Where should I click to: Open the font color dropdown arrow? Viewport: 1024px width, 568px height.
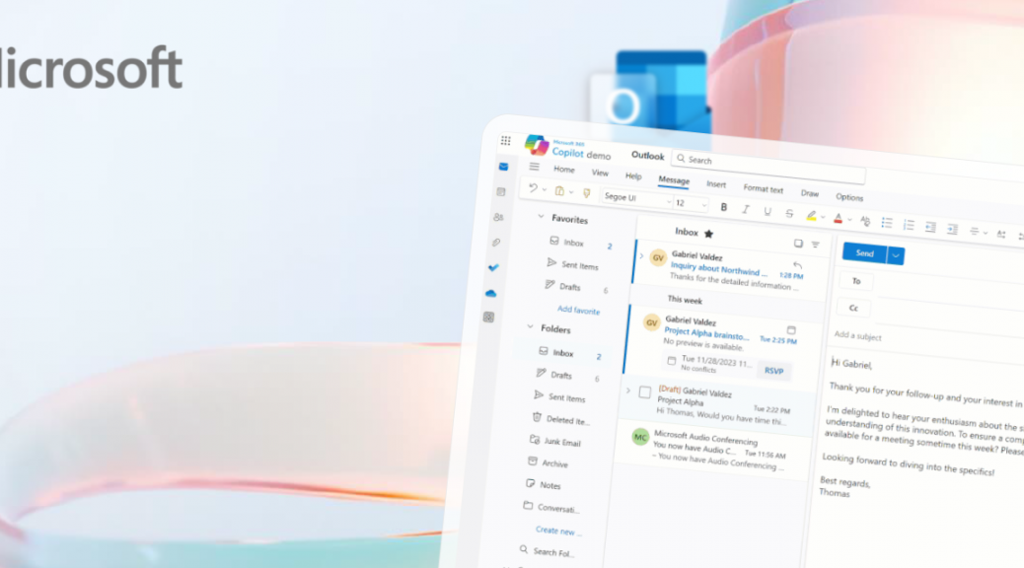(849, 220)
